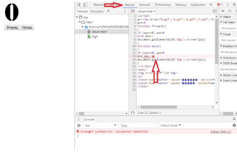Screen dimensions: 237x152
Task: Click the console Filter field
Action: click(x=139, y=125)
